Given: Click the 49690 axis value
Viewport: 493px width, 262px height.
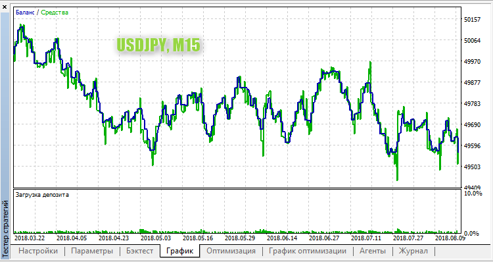Looking at the screenshot, I should (472, 124).
